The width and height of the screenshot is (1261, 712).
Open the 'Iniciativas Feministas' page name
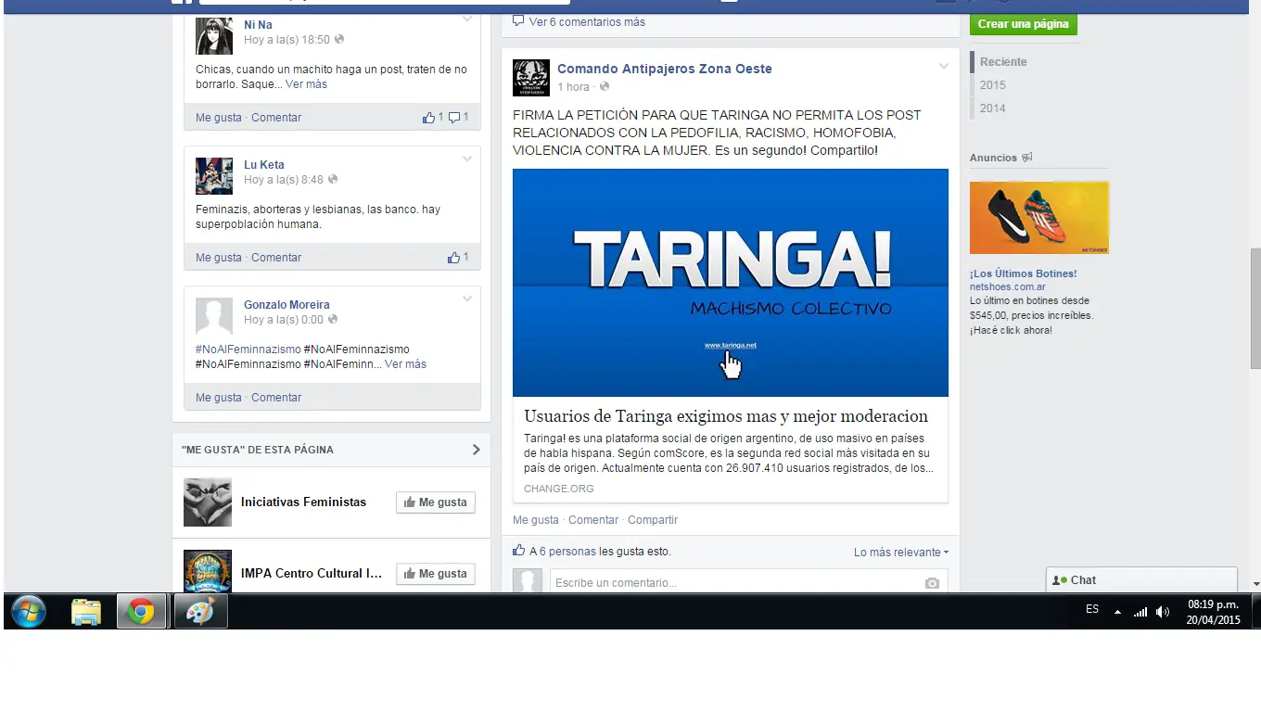point(303,502)
